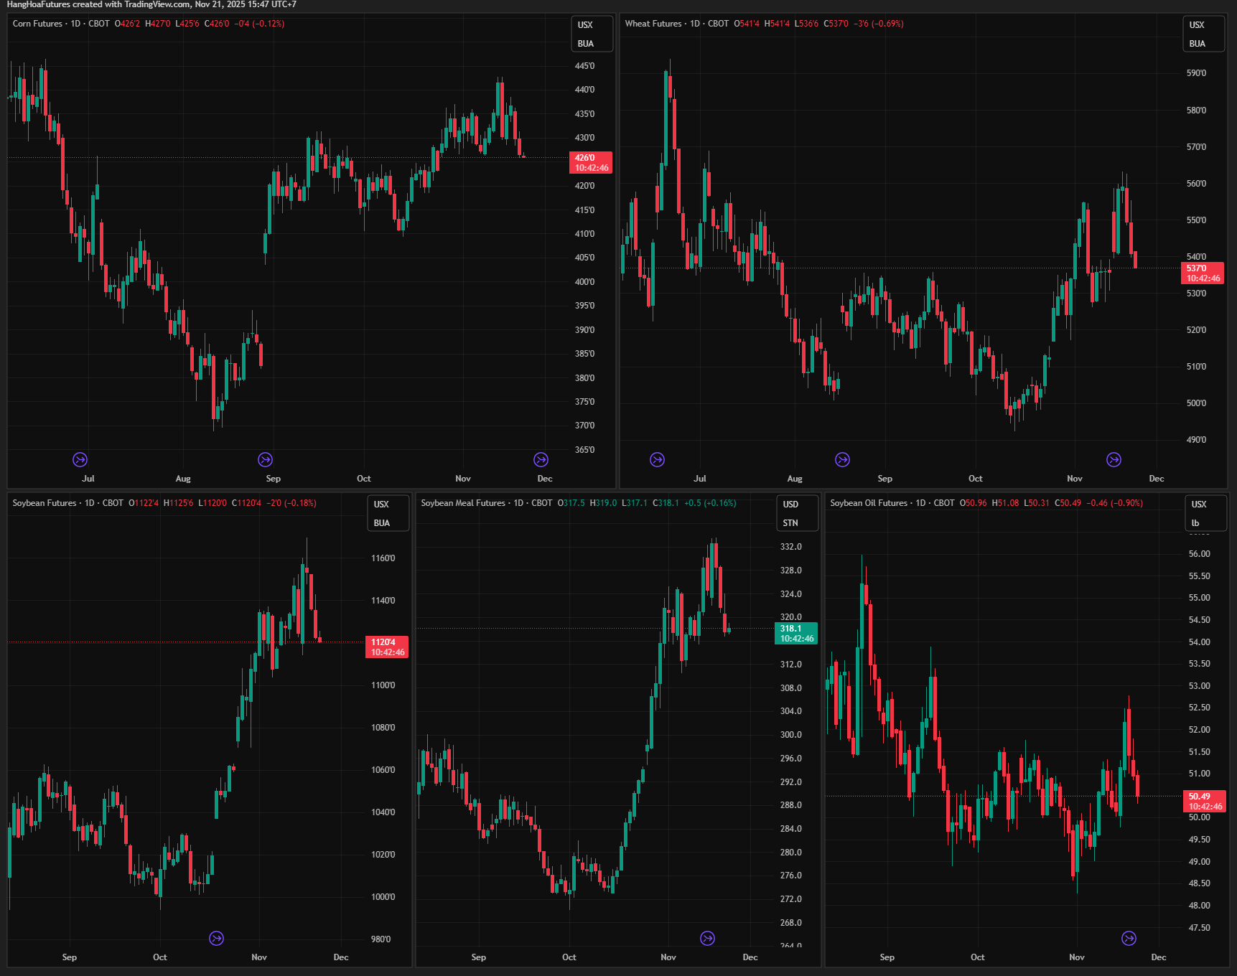Open the USD currency selector on Soybean Meal chart
The image size is (1237, 976).
click(790, 505)
